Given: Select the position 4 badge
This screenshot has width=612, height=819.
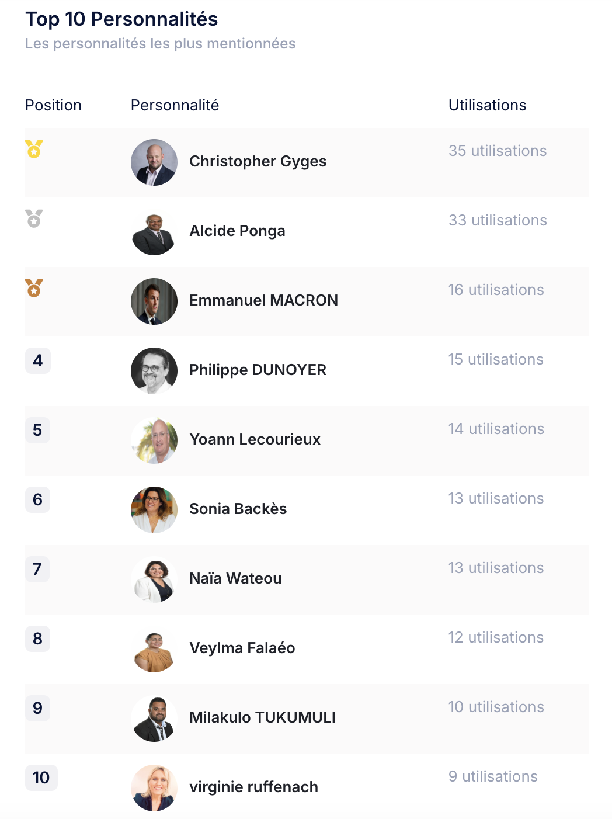Looking at the screenshot, I should coord(38,360).
